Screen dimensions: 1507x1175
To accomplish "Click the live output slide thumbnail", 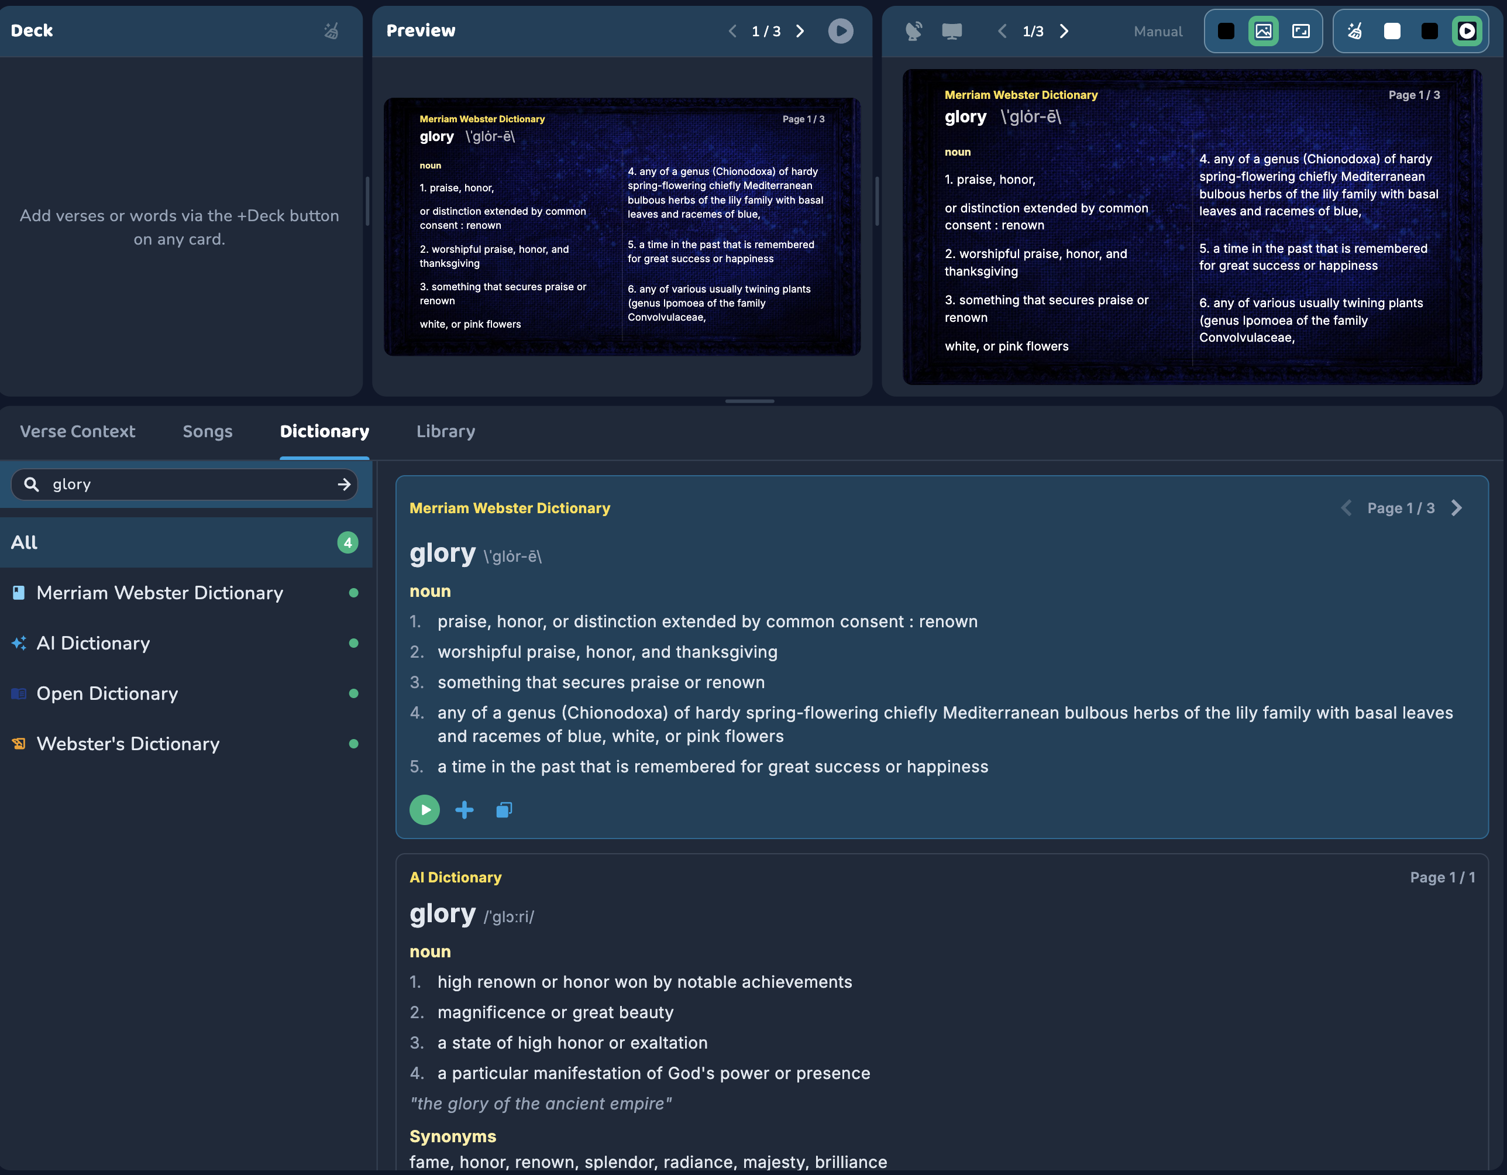I will (1192, 226).
